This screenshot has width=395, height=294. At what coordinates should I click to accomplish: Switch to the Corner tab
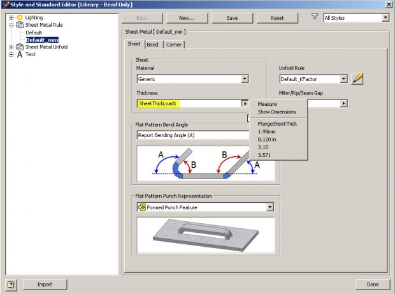click(173, 45)
